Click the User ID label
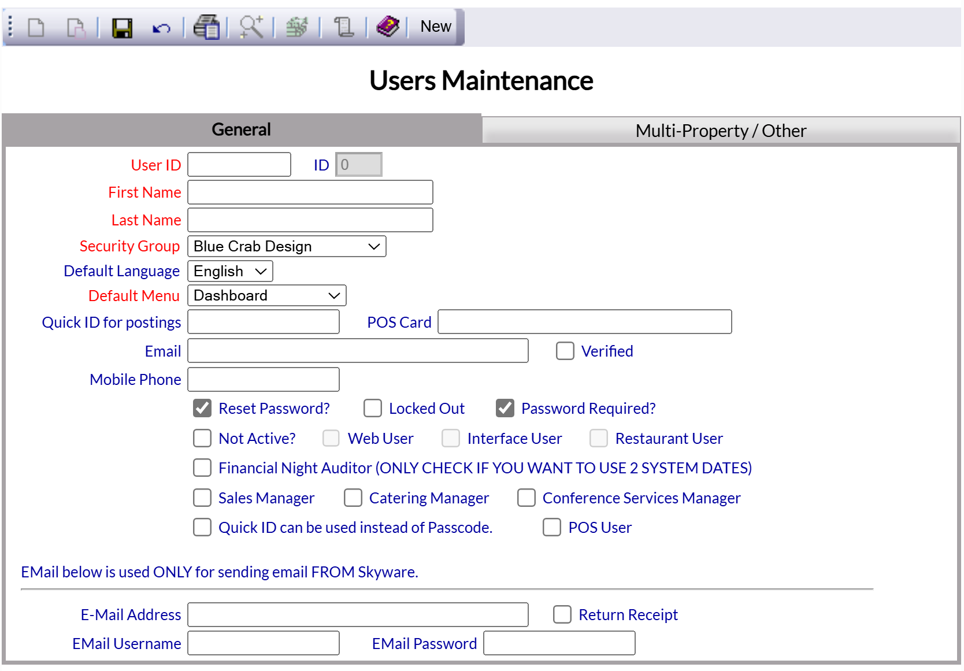Image resolution: width=964 pixels, height=671 pixels. coord(156,165)
